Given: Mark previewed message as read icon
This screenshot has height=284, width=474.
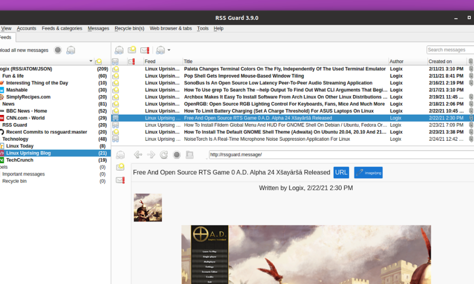Looking at the screenshot, I should [120, 155].
